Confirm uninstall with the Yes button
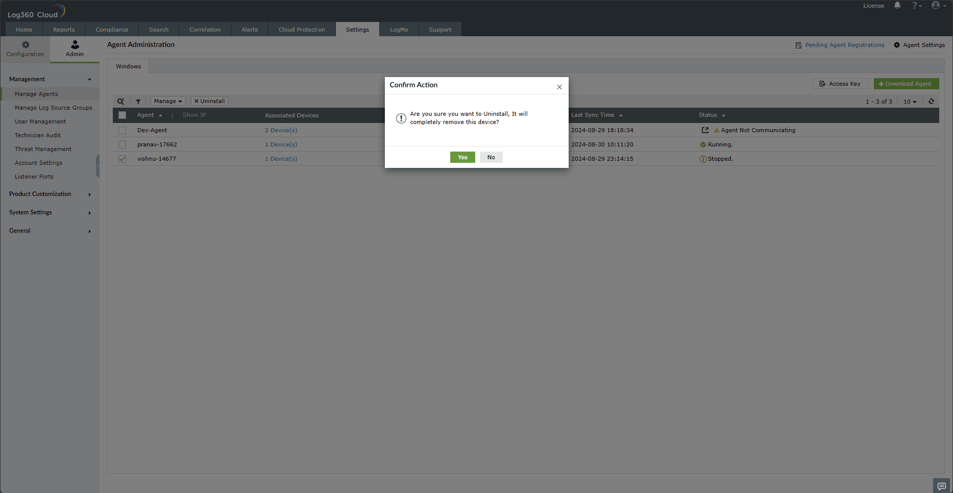The height and width of the screenshot is (493, 953). point(462,157)
